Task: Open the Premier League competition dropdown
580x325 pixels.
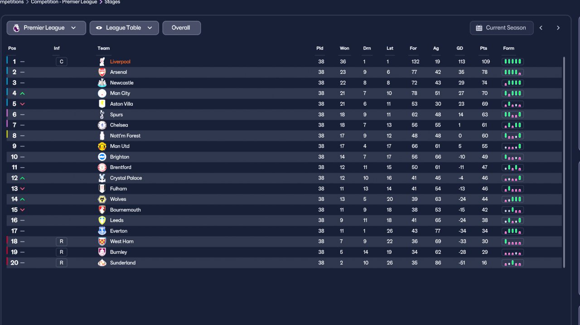Action: [x=46, y=28]
